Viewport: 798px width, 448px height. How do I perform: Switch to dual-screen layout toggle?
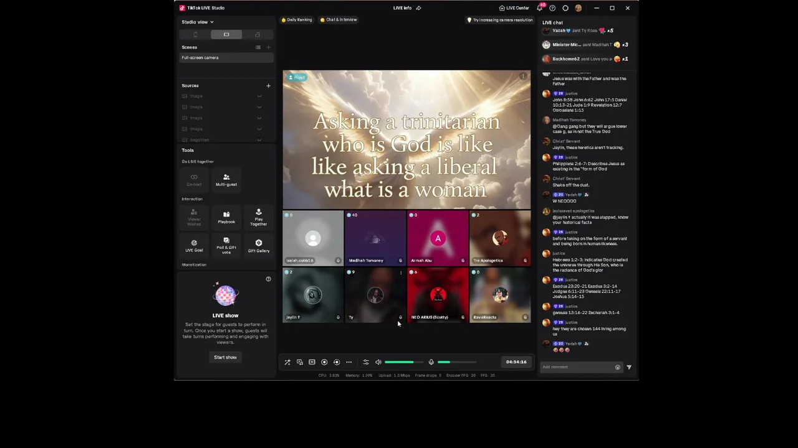257,35
